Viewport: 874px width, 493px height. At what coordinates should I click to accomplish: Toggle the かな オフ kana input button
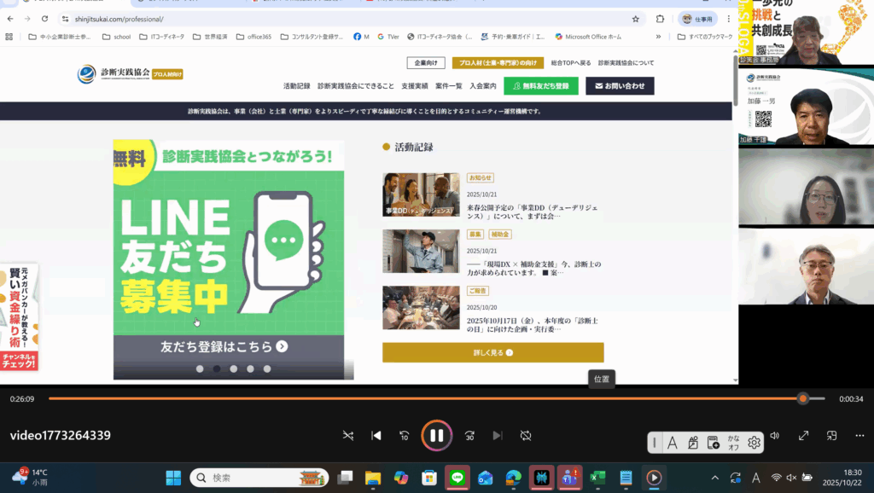[733, 442]
